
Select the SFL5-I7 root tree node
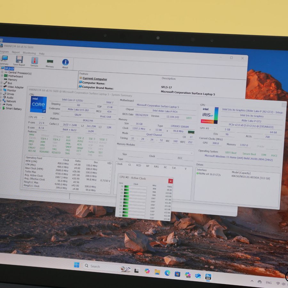[x=9, y=69]
